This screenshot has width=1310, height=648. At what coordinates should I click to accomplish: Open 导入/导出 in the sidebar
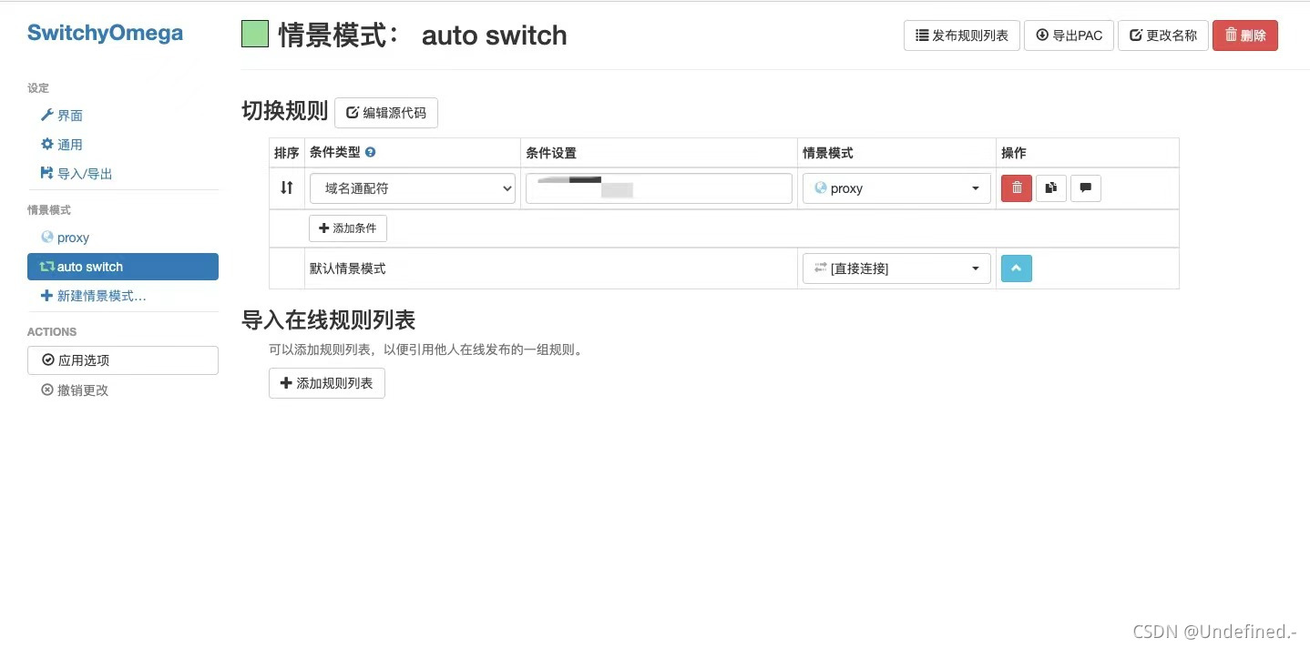coord(77,174)
